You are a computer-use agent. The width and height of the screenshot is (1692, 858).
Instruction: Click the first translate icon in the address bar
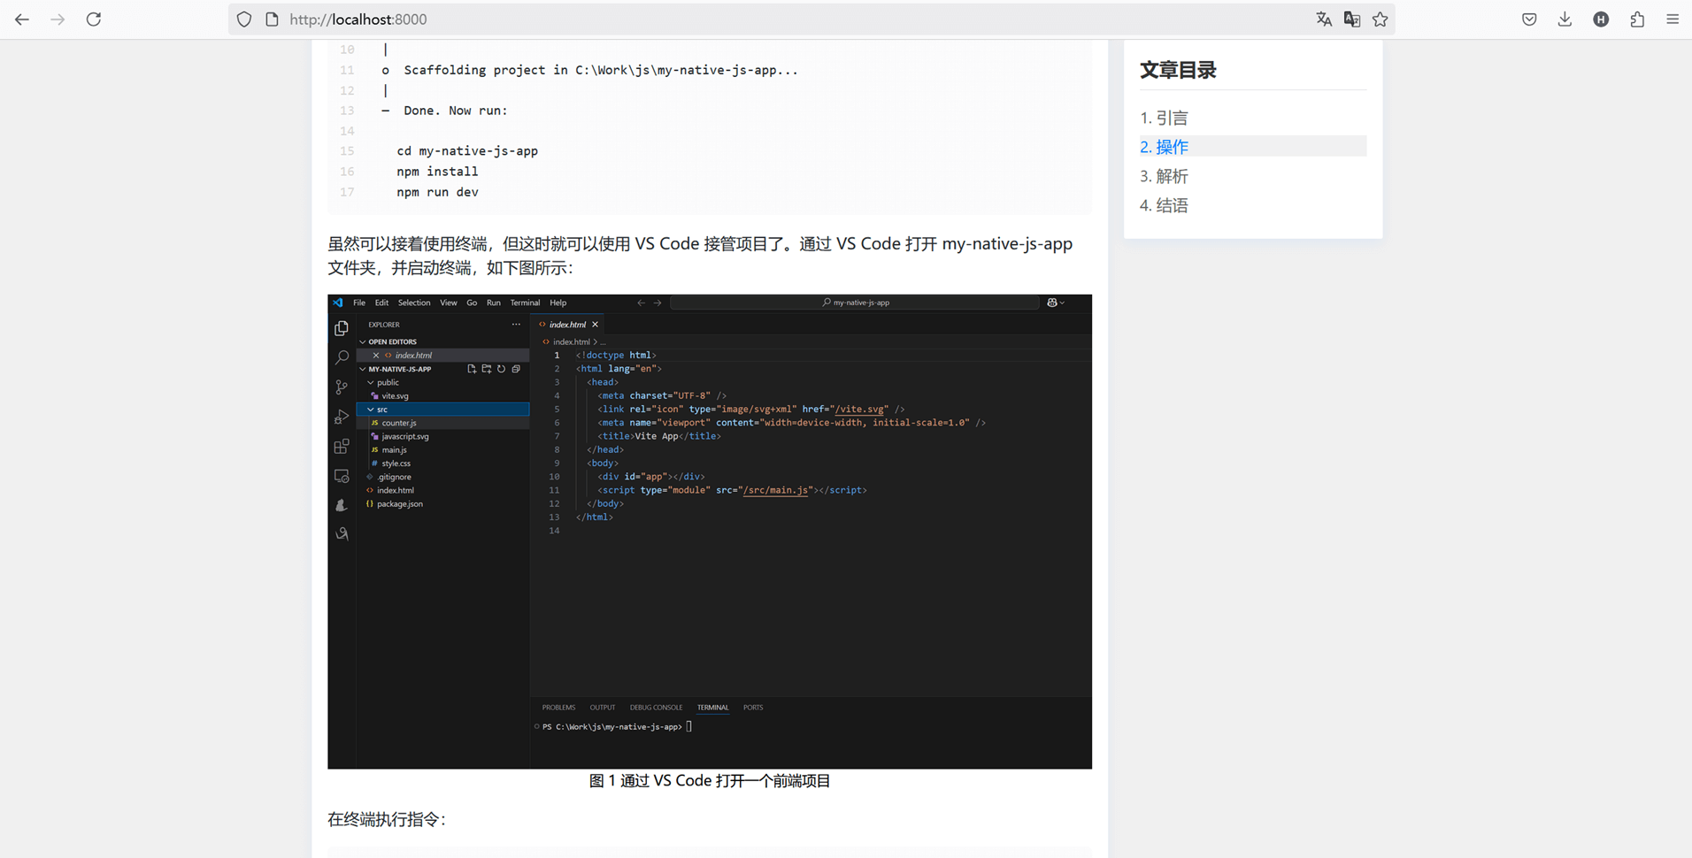[x=1323, y=19]
